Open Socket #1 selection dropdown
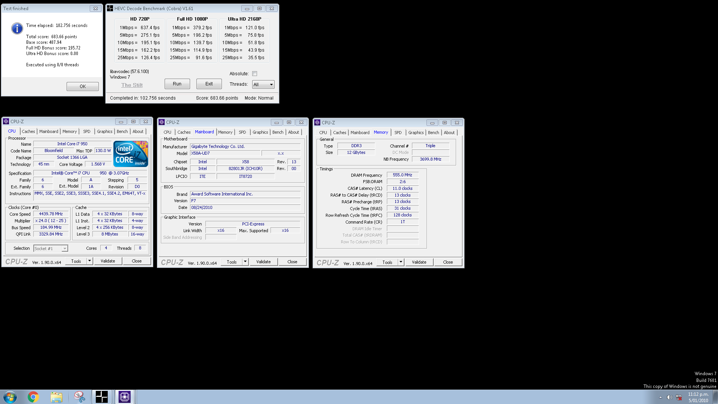The width and height of the screenshot is (718, 404). 51,249
